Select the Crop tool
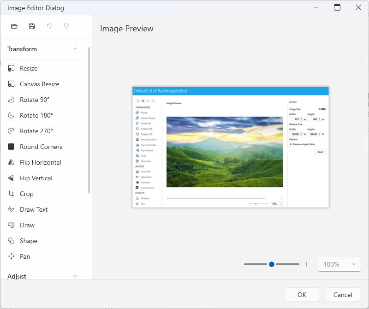The width and height of the screenshot is (369, 309). 27,194
